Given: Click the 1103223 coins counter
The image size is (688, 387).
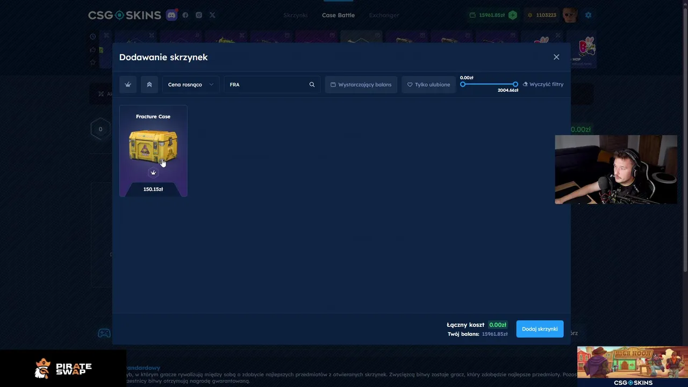Looking at the screenshot, I should 542,15.
